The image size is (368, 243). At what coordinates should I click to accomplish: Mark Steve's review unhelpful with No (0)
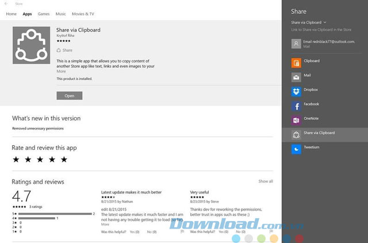coord(240,232)
